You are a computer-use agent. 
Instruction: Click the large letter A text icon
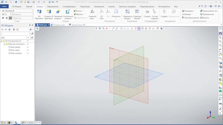[x=220, y=109]
